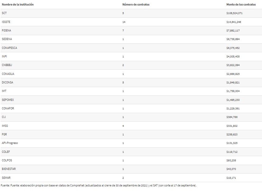Click the SEPOMEX row label
The image size is (262, 191).
pyautogui.click(x=8, y=100)
